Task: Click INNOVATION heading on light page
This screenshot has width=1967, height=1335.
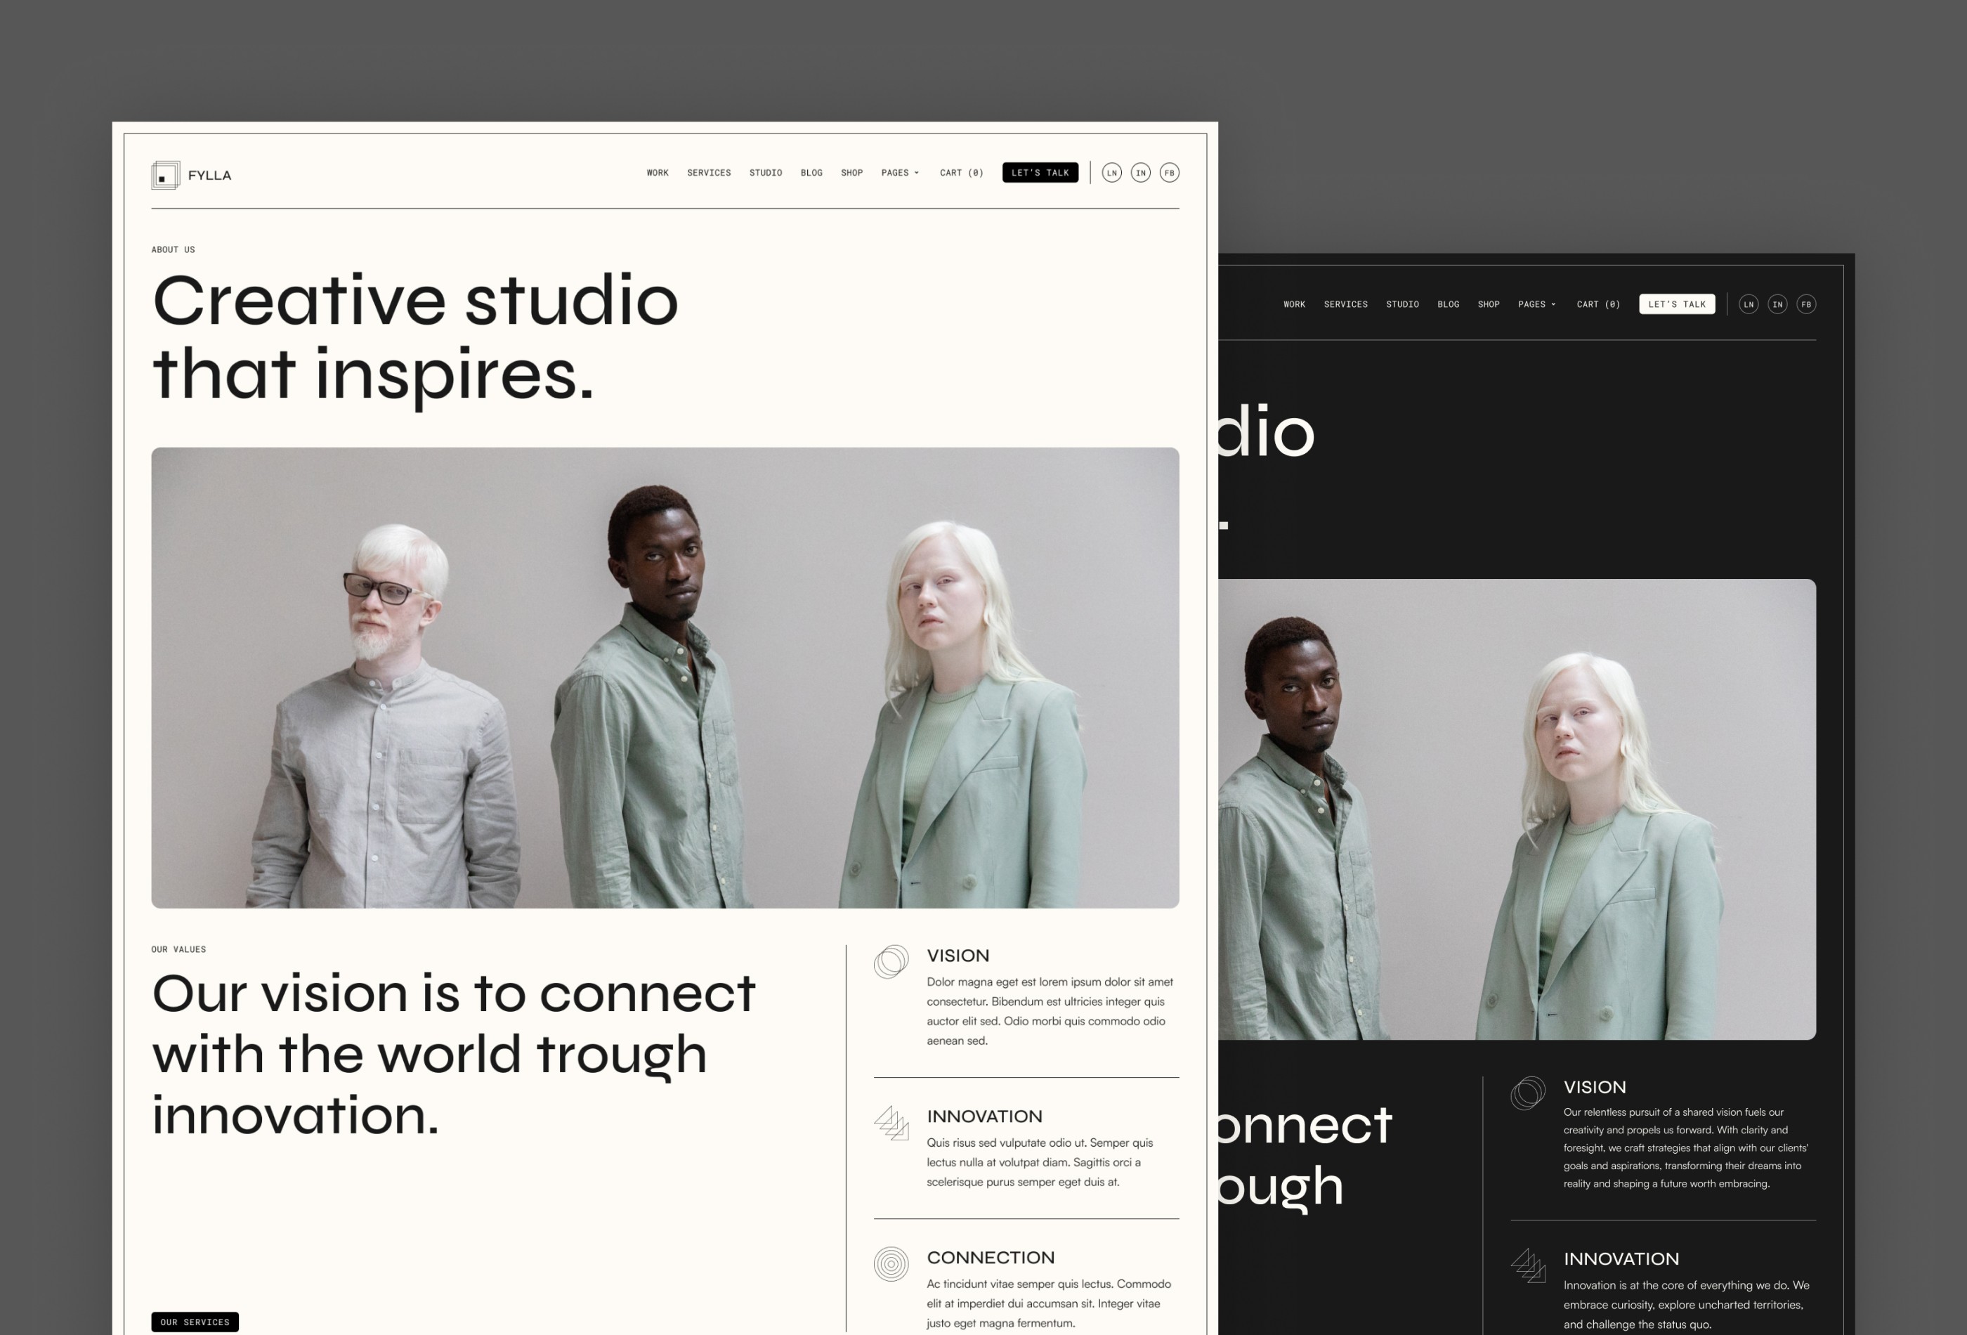Action: pos(984,1116)
